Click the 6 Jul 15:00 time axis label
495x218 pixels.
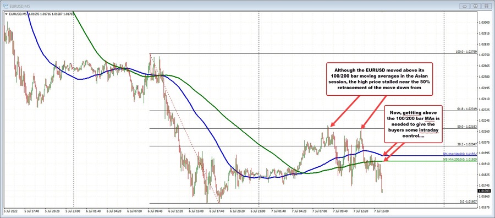197,210
